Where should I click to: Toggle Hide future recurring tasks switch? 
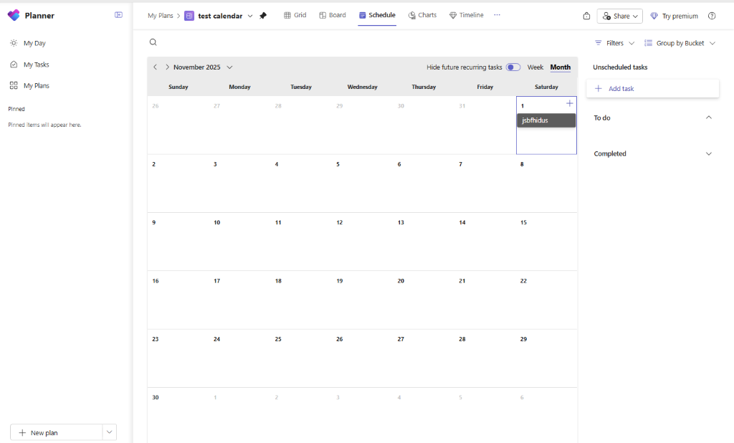[x=513, y=67]
